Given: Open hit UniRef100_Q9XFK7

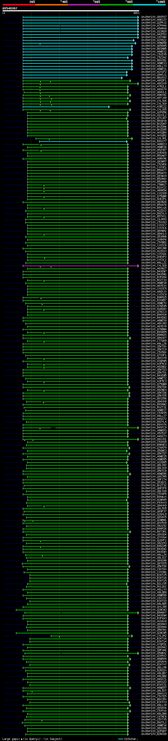Looking at the screenshot, I should (x=154, y=17).
